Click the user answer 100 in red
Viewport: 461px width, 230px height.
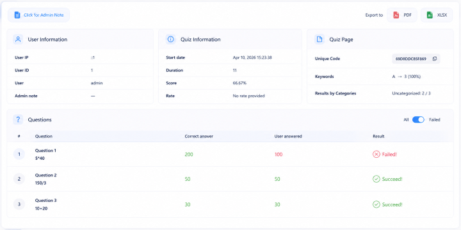[x=279, y=155]
